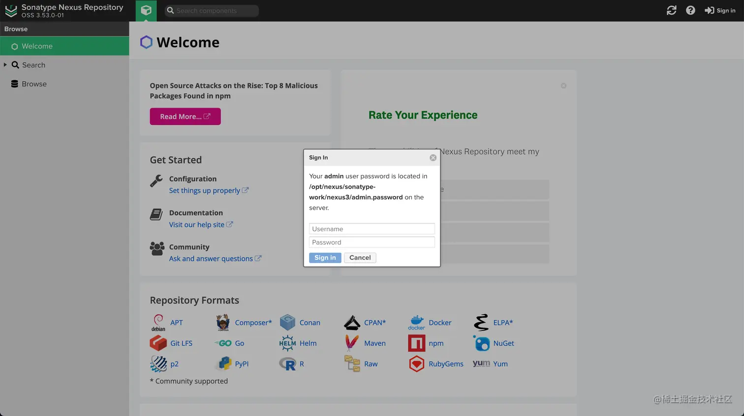Click the CPAN format icon

click(x=352, y=323)
